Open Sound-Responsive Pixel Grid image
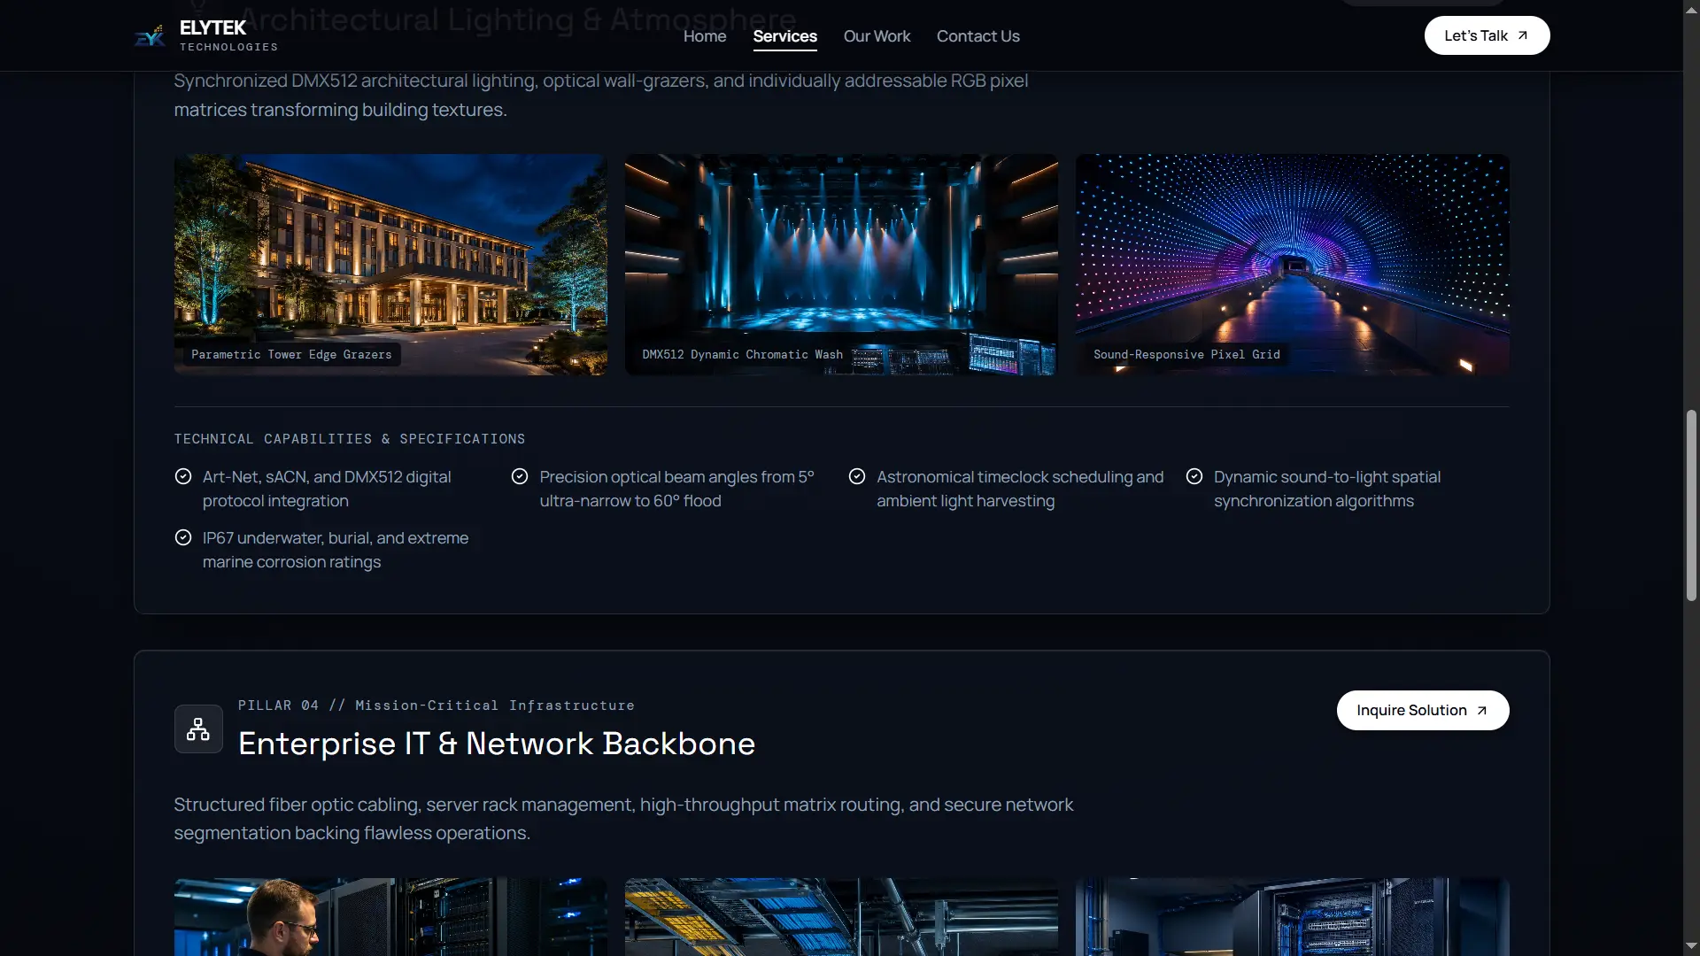The width and height of the screenshot is (1700, 956). point(1292,265)
